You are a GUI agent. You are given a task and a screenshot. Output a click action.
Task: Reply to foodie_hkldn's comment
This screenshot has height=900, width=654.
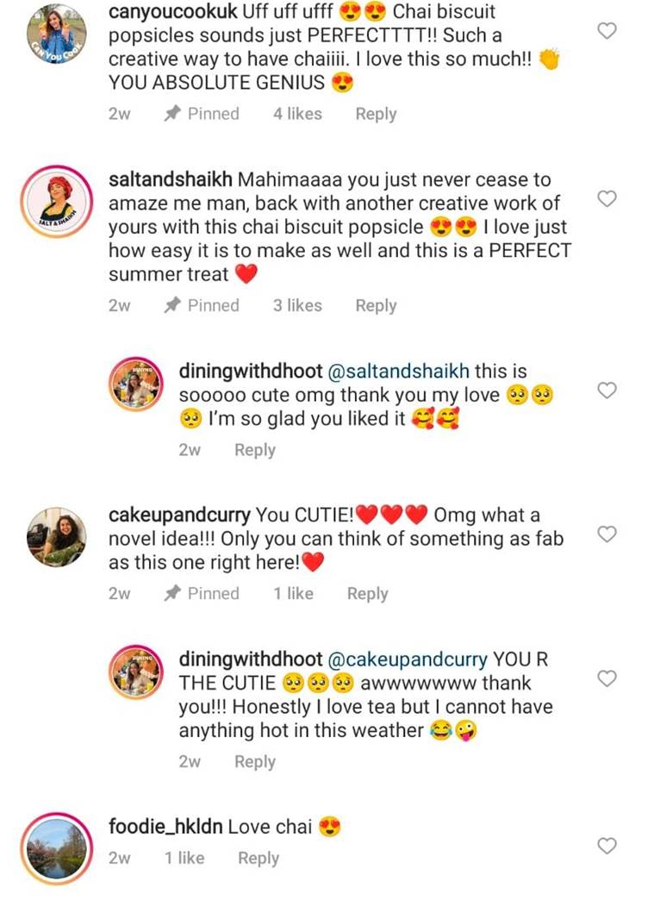tap(258, 858)
